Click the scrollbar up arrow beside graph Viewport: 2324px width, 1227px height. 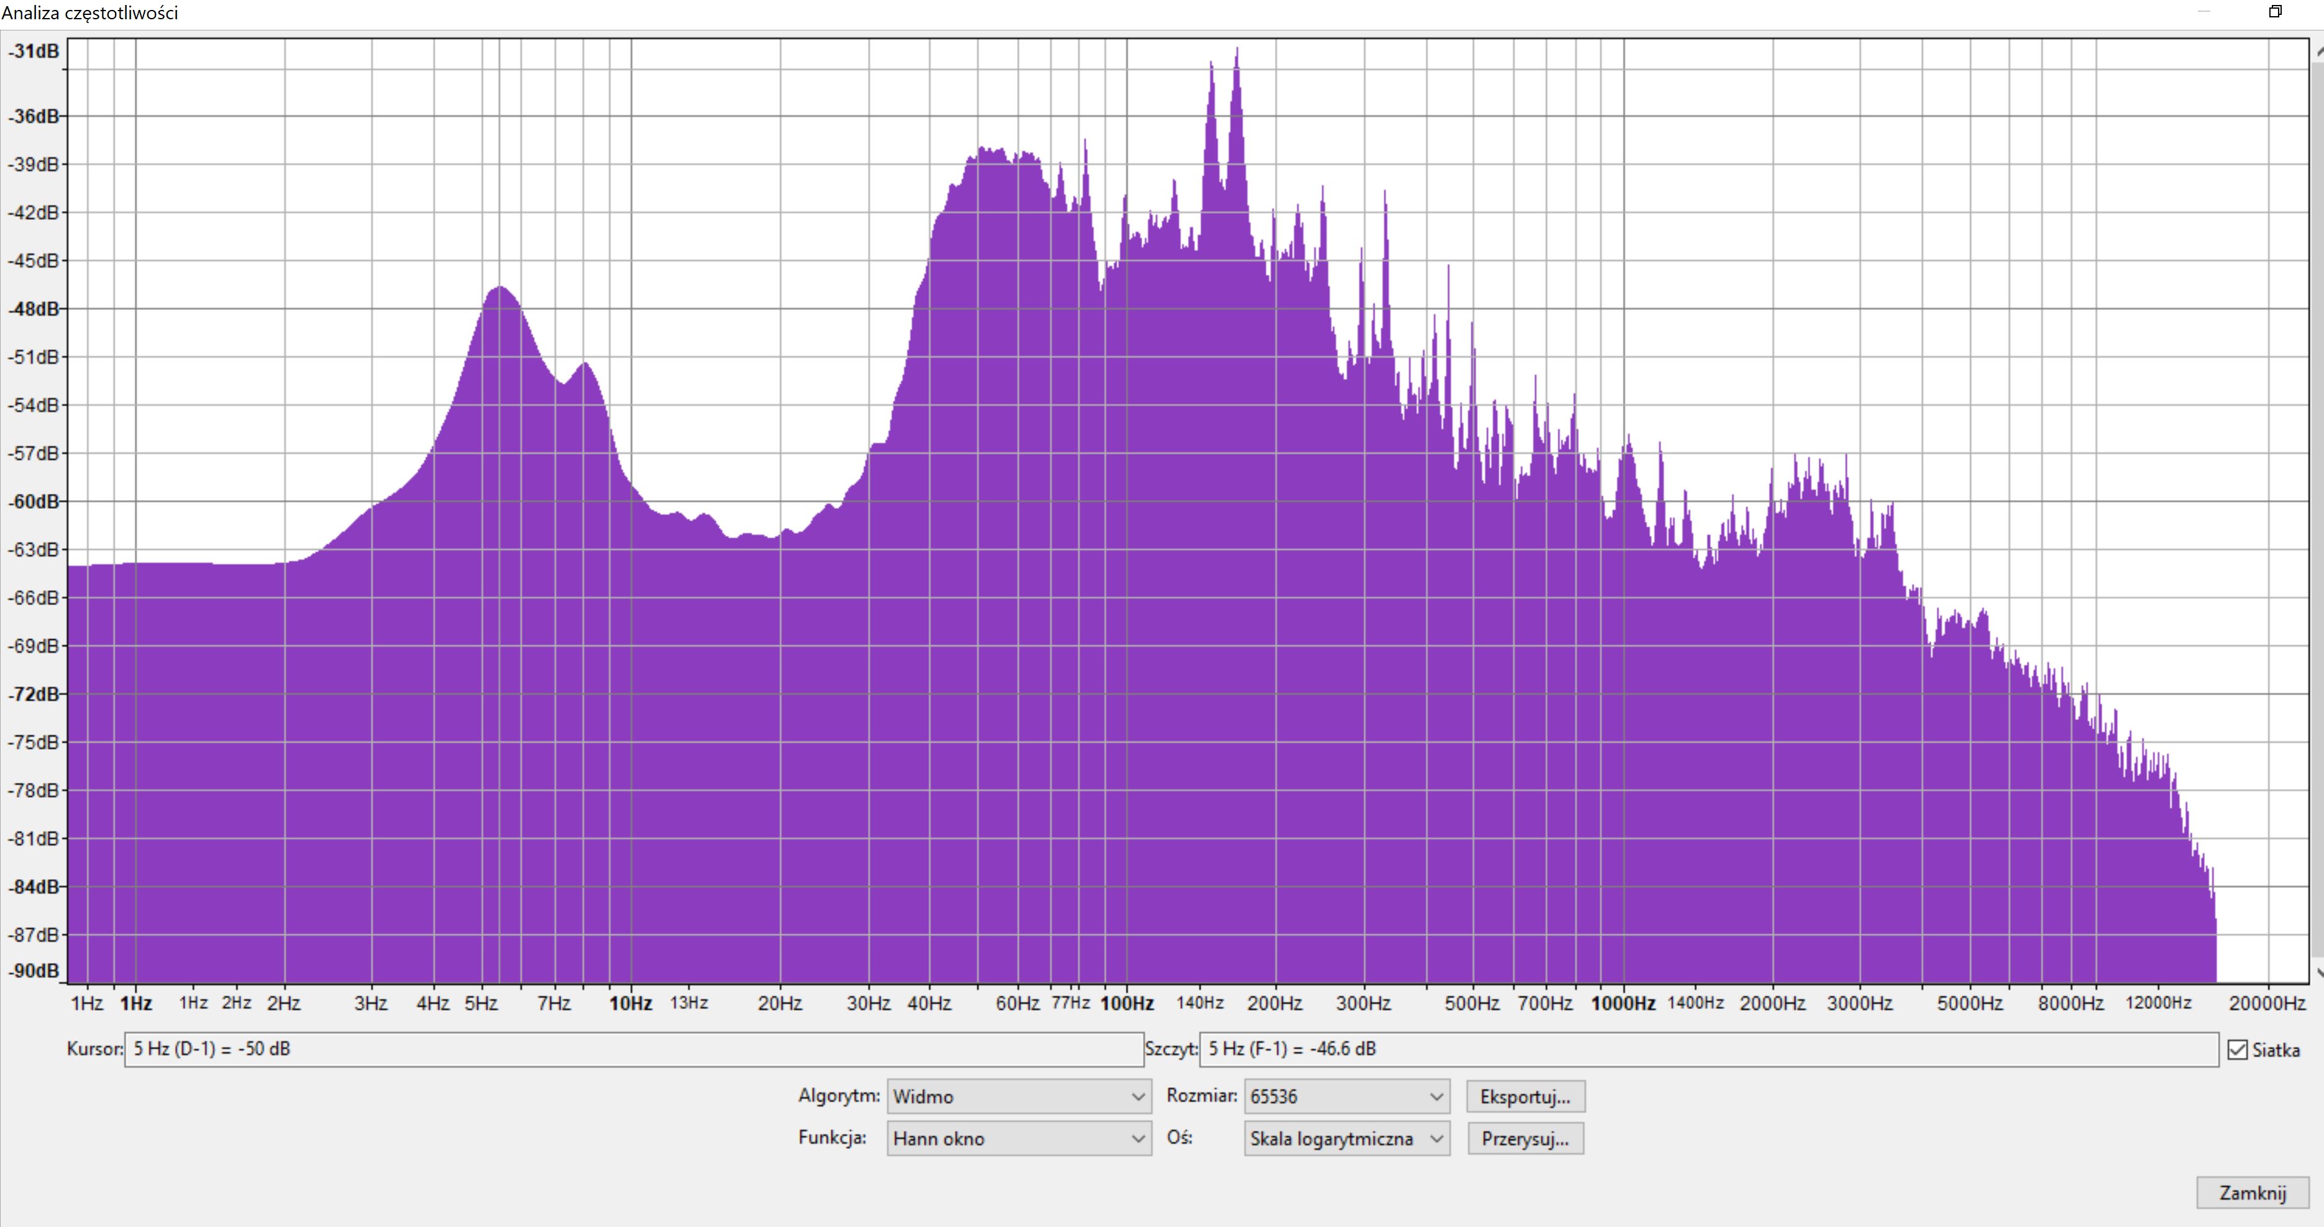tap(2320, 52)
